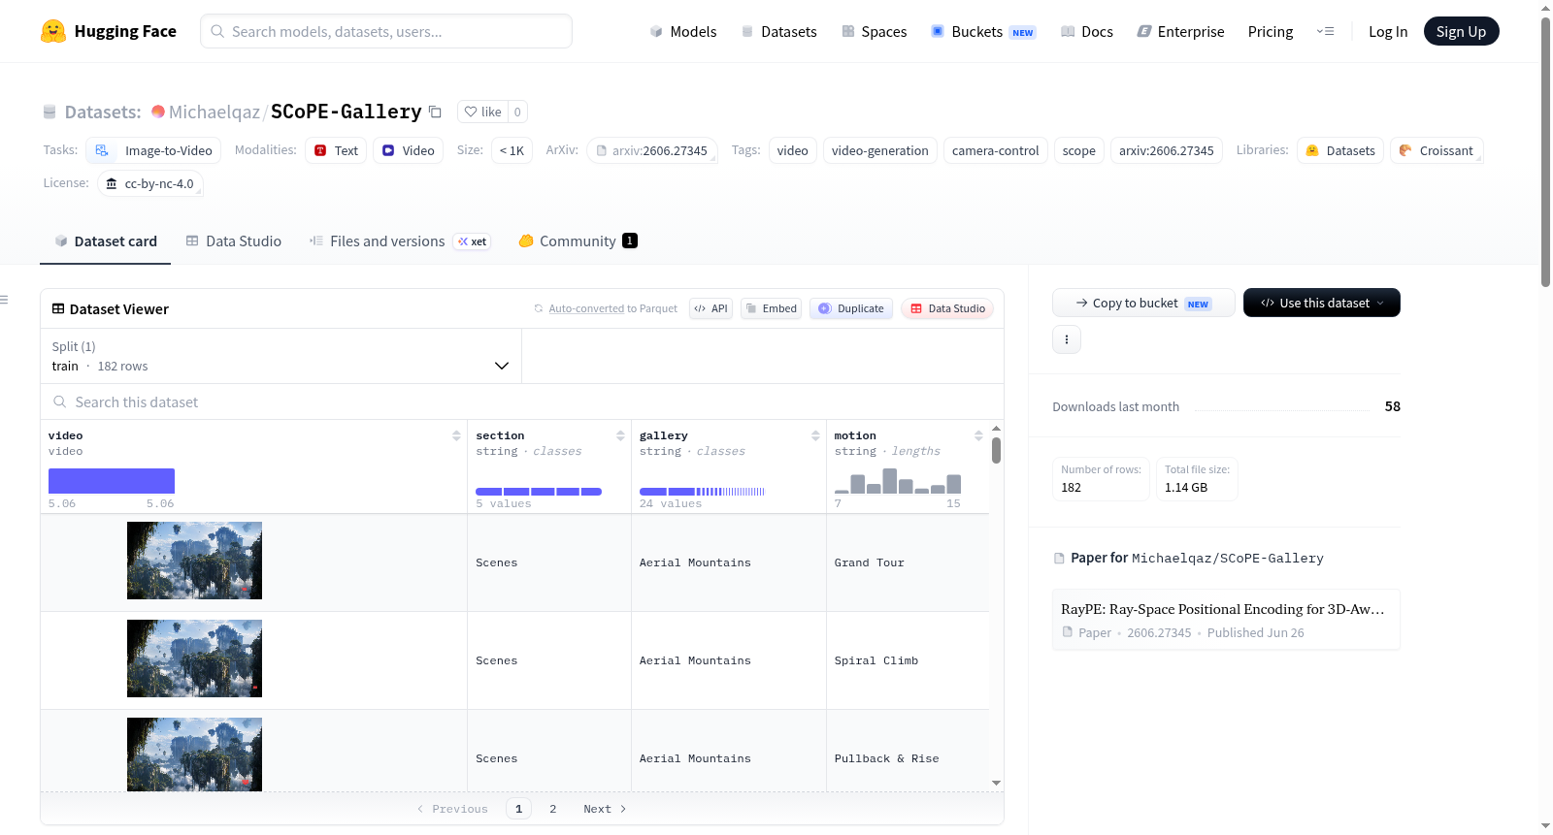Open the Grand Tour row video thumbnail
The width and height of the screenshot is (1553, 835).
point(194,561)
